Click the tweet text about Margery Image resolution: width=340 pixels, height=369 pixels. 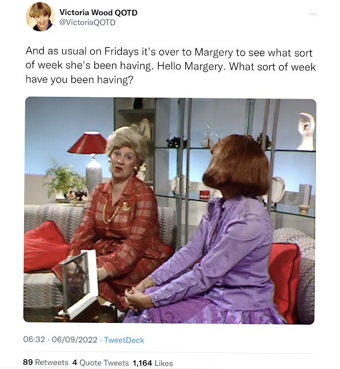pyautogui.click(x=171, y=66)
